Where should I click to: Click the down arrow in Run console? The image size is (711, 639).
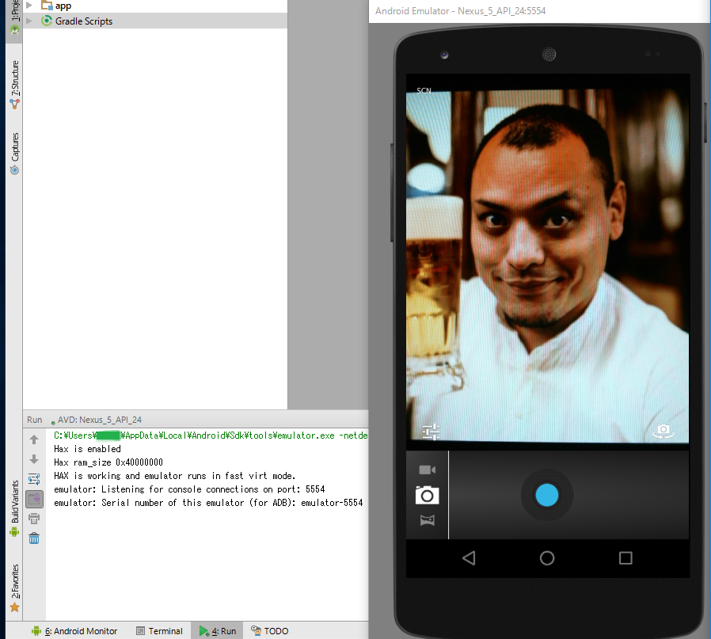[34, 459]
